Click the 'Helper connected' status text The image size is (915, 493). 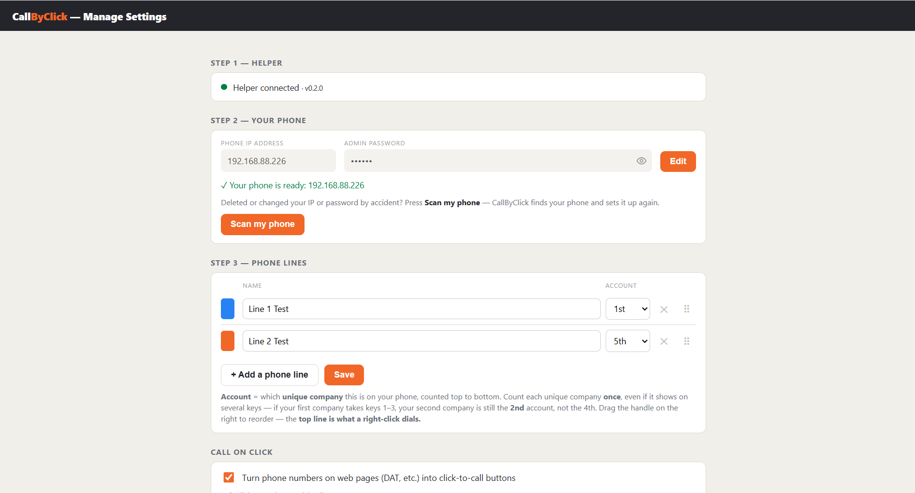[266, 88]
